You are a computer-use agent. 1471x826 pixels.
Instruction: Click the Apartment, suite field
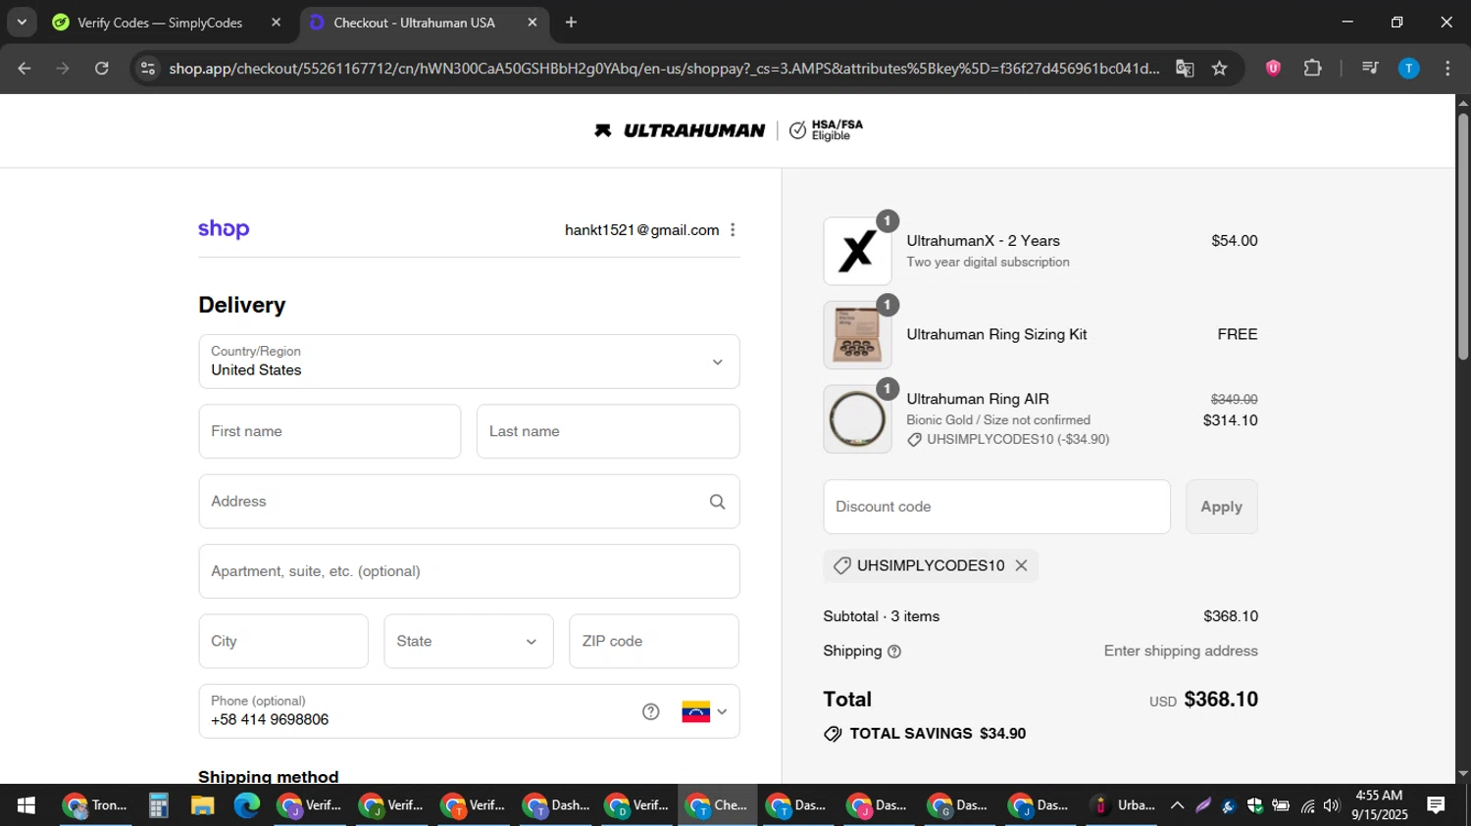tap(469, 571)
